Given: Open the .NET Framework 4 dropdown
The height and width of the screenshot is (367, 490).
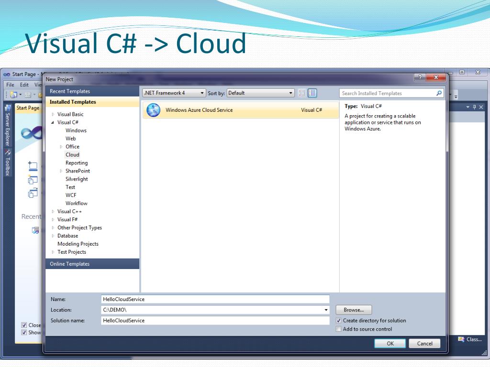Looking at the screenshot, I should [174, 93].
